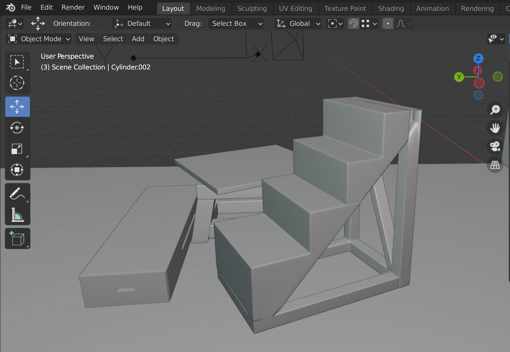Click 'User Perspective' viewport text
Image resolution: width=510 pixels, height=352 pixels.
click(x=67, y=56)
